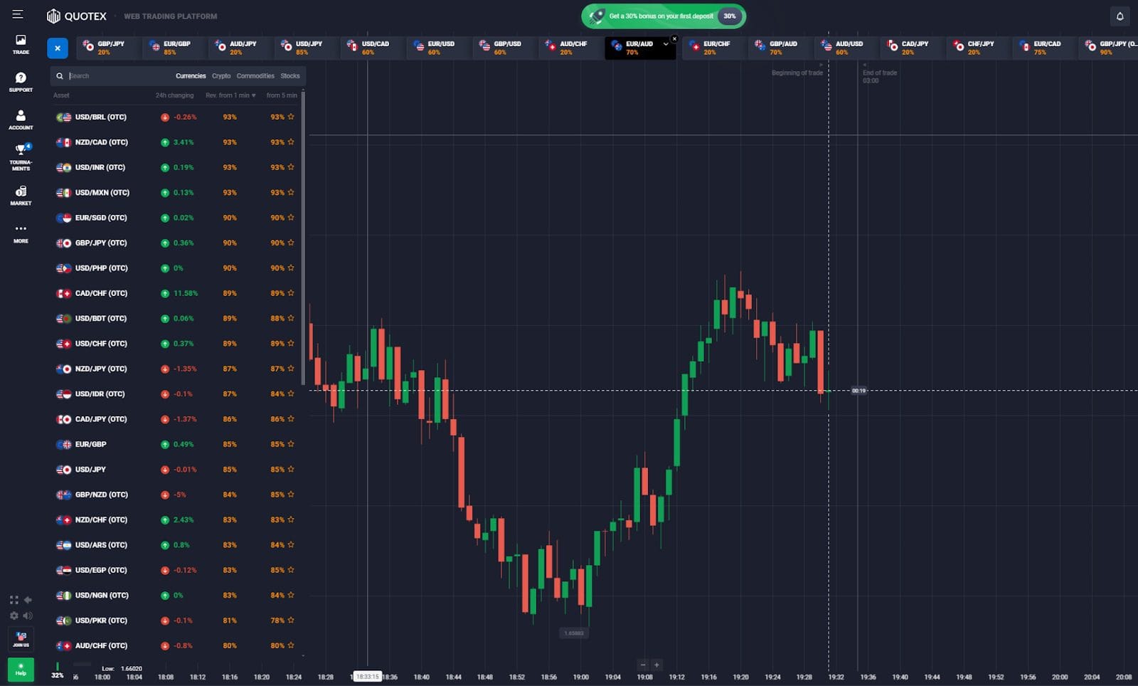Sort by Rev. from 1 min dropdown
The height and width of the screenshot is (686, 1138).
230,95
